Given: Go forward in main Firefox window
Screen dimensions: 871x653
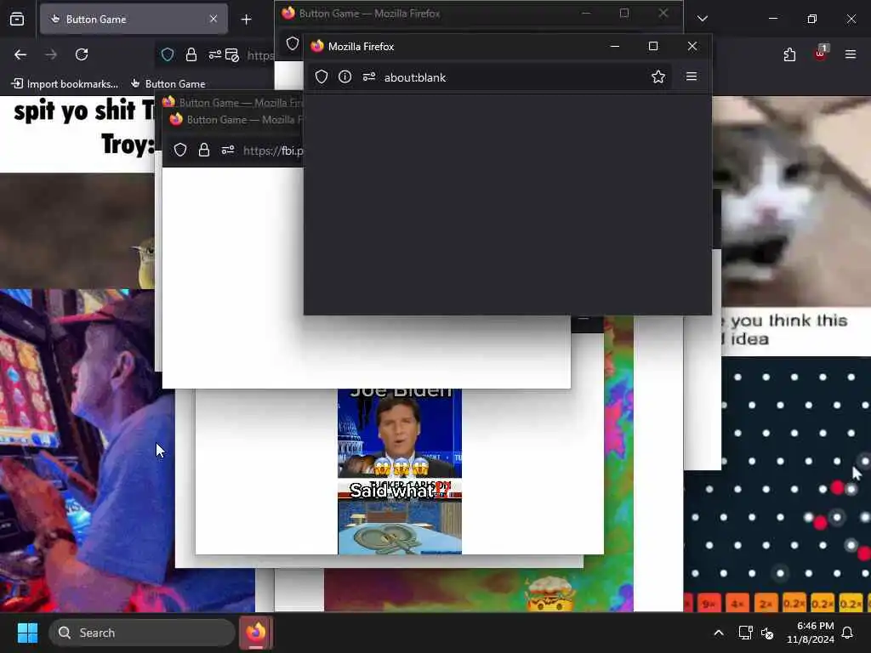Looking at the screenshot, I should [51, 54].
